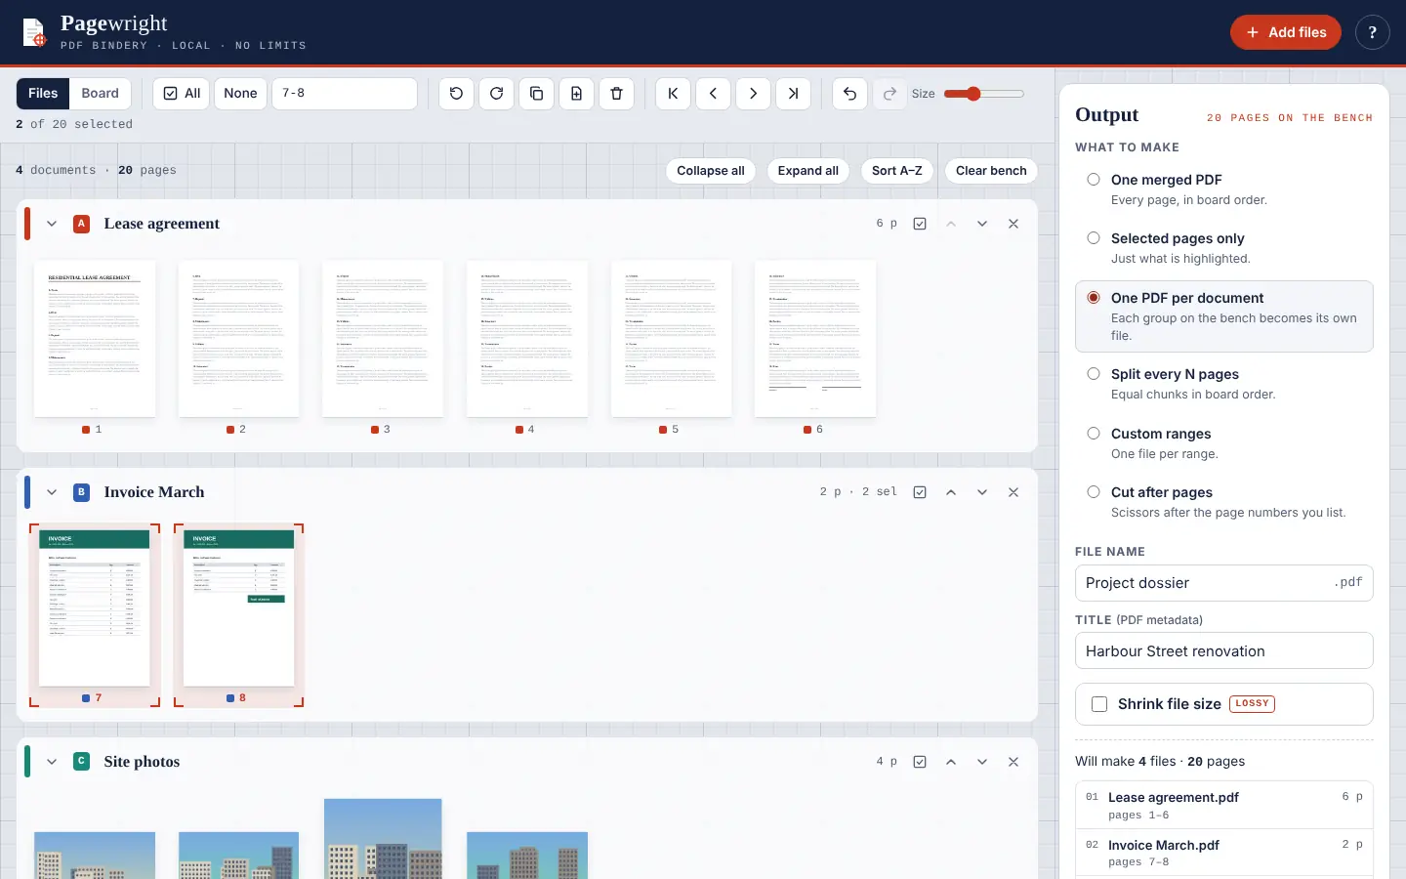Edit the file name Project dossier field
The width and height of the screenshot is (1406, 879).
pos(1224,583)
